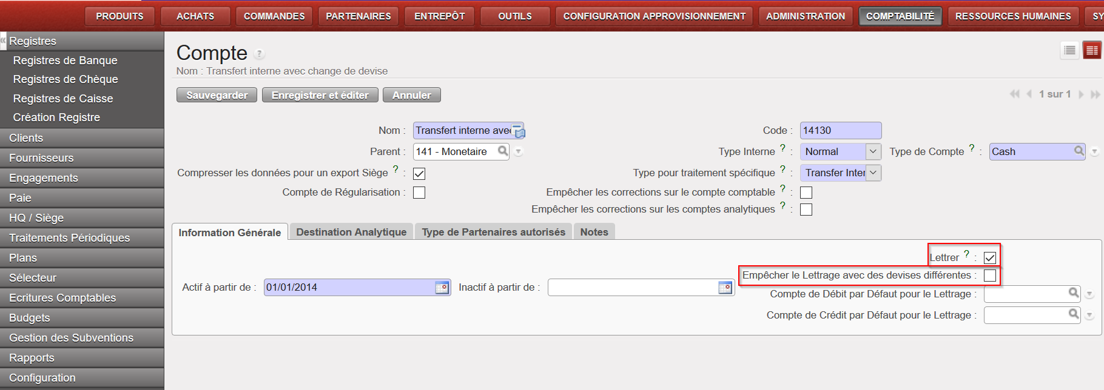The image size is (1104, 390).
Task: Check Empêcher le Lettrage avec devises différentes
Action: tap(990, 276)
